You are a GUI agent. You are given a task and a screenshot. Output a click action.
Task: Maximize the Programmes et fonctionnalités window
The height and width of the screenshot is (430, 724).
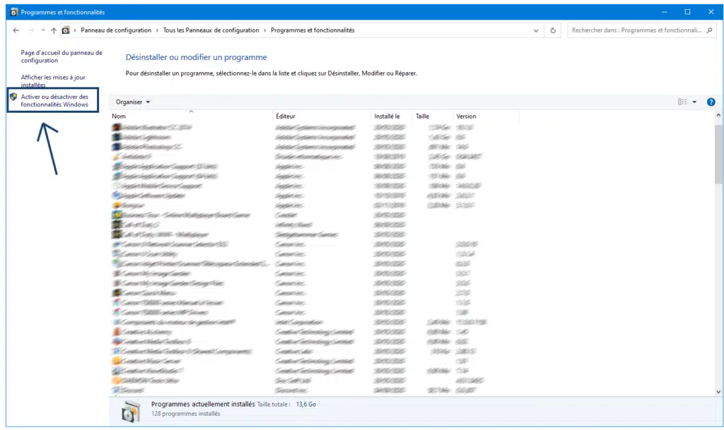pyautogui.click(x=687, y=12)
